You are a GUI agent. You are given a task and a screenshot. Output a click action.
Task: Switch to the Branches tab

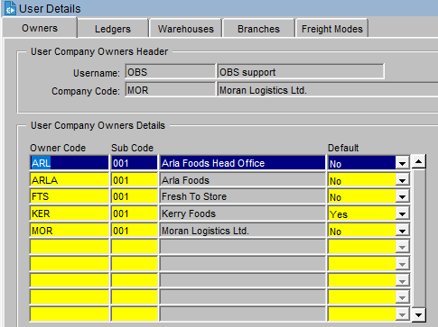(258, 29)
